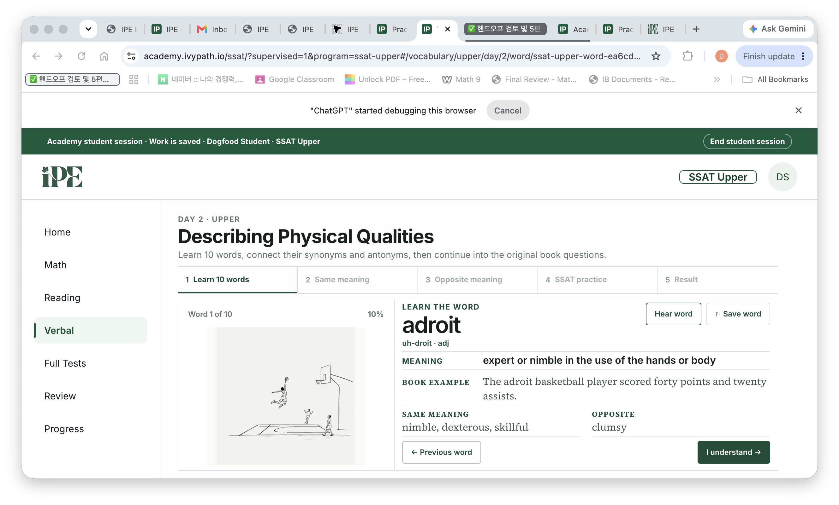Switch to the Same meaning step tab
The image size is (839, 505).
(x=358, y=280)
